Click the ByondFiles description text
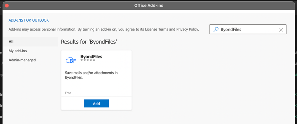 point(91,75)
